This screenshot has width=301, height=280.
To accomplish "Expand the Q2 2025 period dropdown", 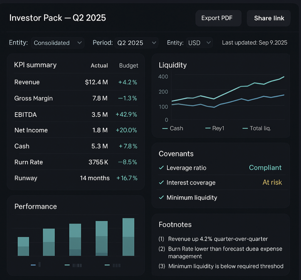I will pos(136,43).
